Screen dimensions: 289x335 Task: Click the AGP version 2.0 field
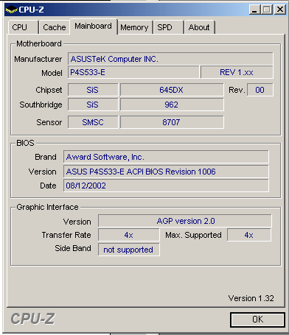185,221
